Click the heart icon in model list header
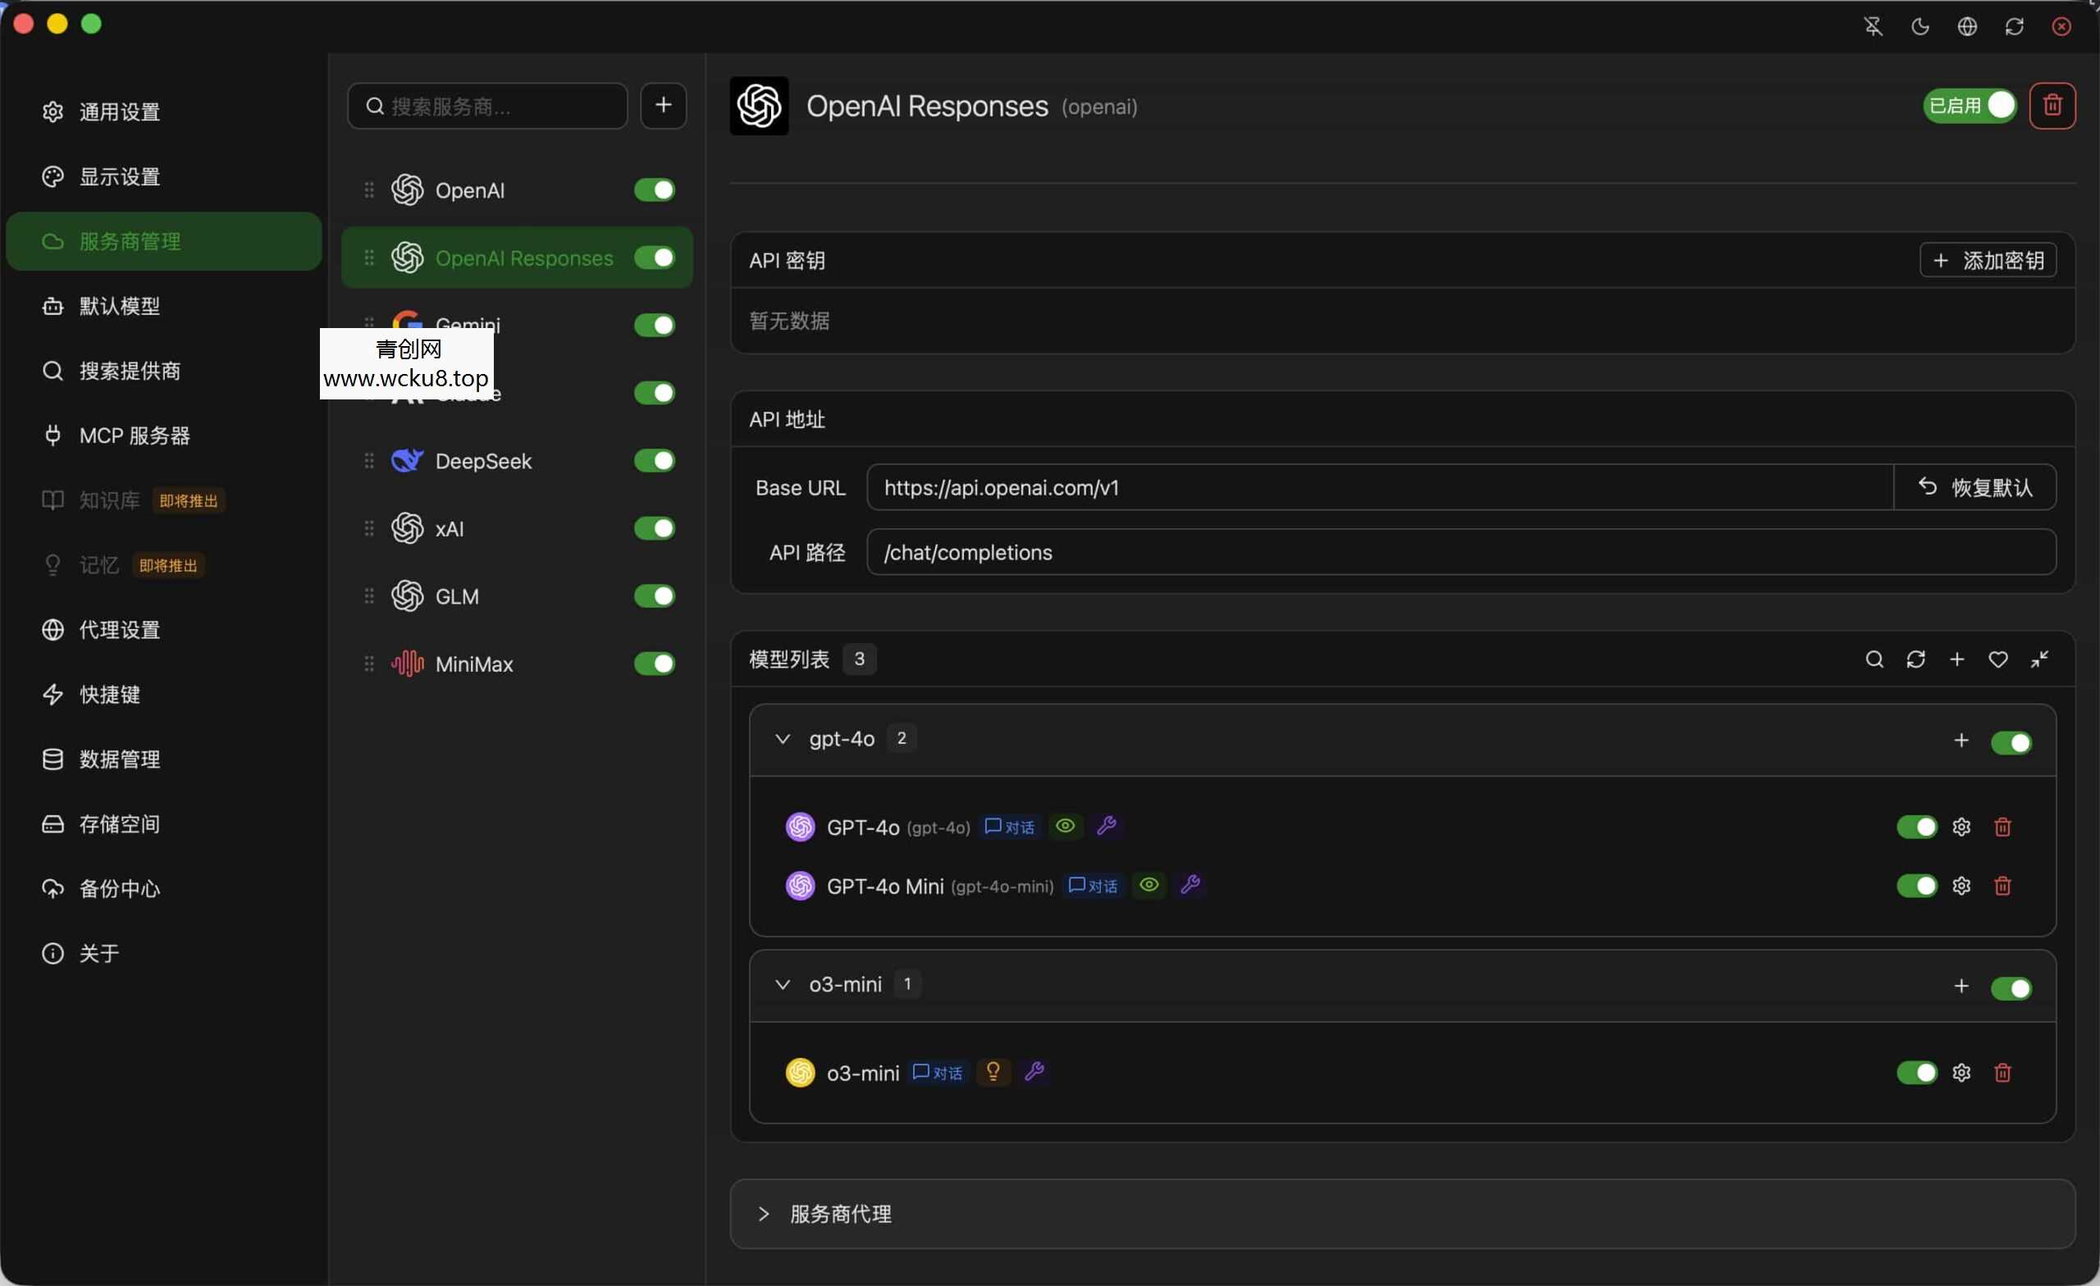Screen dimensions: 2100x1286 pos(1997,659)
